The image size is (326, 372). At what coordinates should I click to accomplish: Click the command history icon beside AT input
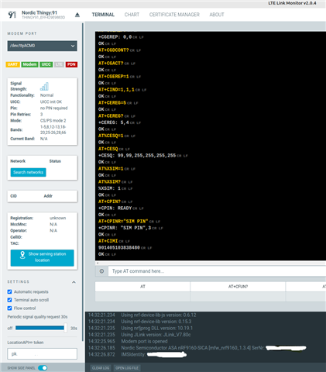tap(101, 271)
